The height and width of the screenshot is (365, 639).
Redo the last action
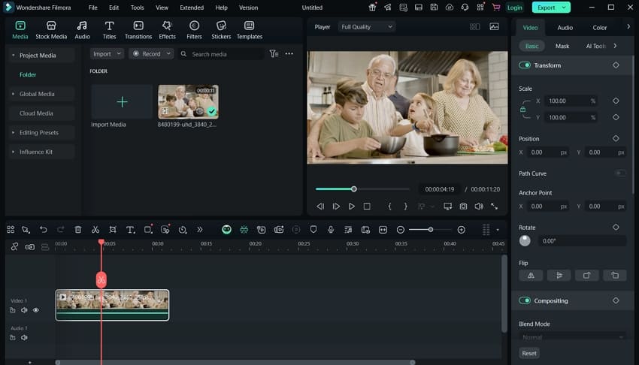pos(60,230)
